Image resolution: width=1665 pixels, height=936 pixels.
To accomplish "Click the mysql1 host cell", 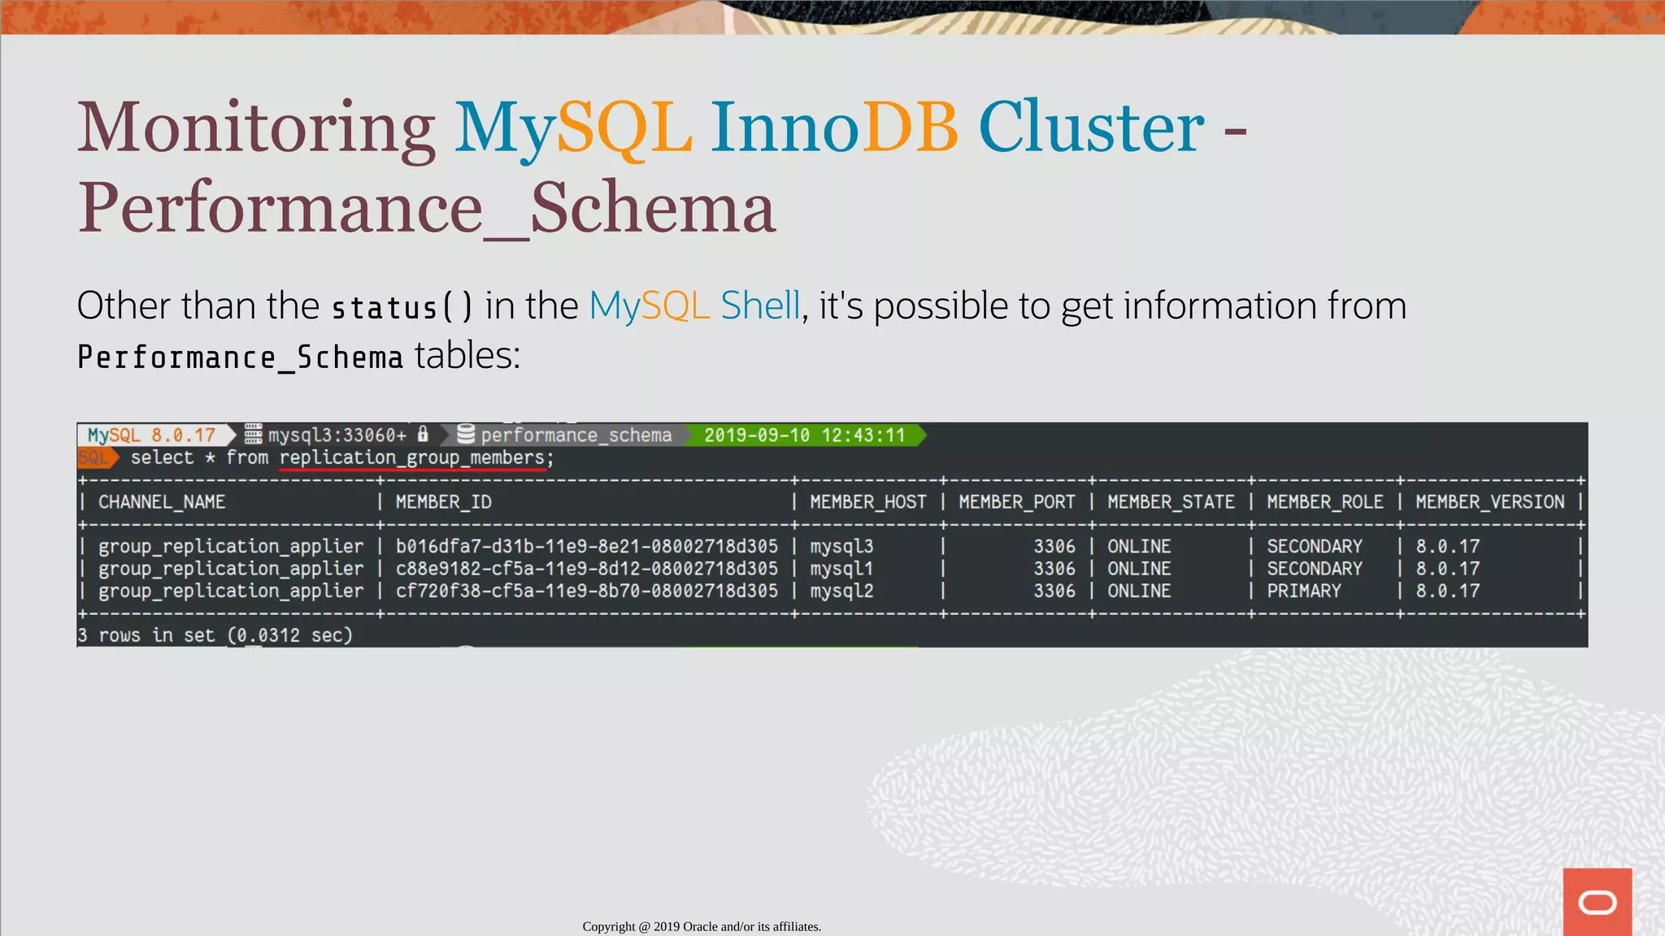I will coord(841,569).
